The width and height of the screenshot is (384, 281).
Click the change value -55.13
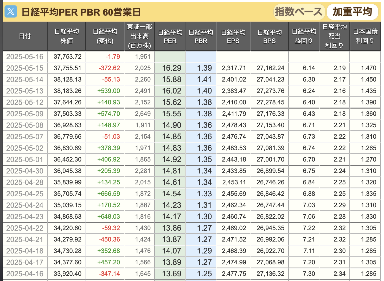[111, 79]
